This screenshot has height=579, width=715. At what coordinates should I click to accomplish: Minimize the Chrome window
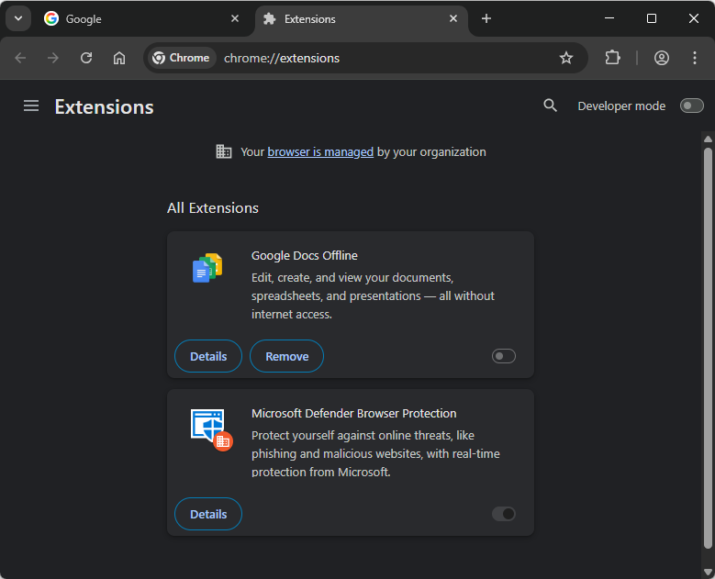pos(609,18)
